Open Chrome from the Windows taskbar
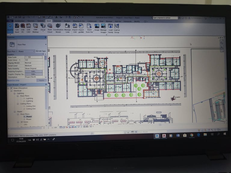 pos(192,135)
